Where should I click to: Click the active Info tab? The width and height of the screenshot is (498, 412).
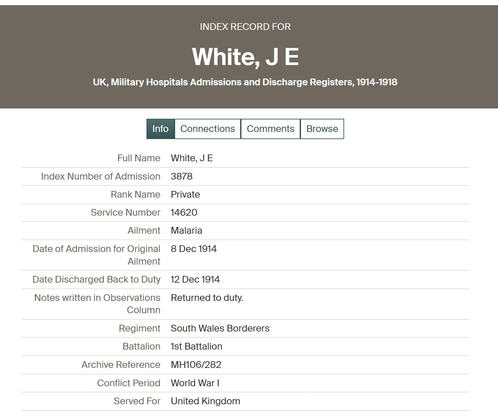pos(160,129)
